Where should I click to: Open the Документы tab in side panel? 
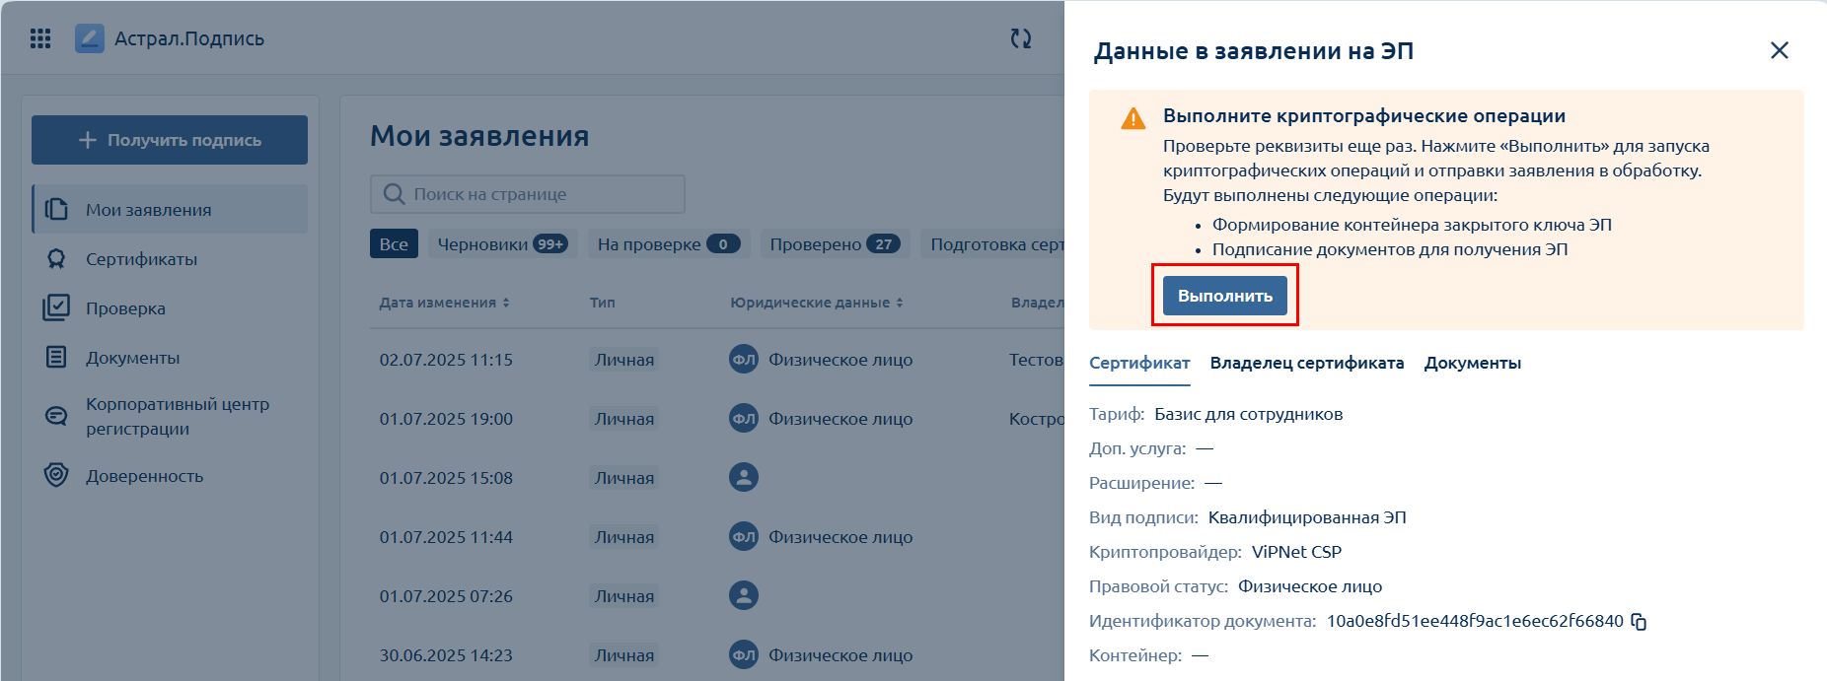pyautogui.click(x=1473, y=363)
